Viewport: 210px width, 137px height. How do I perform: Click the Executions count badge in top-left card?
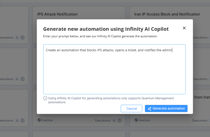(x=17, y=37)
